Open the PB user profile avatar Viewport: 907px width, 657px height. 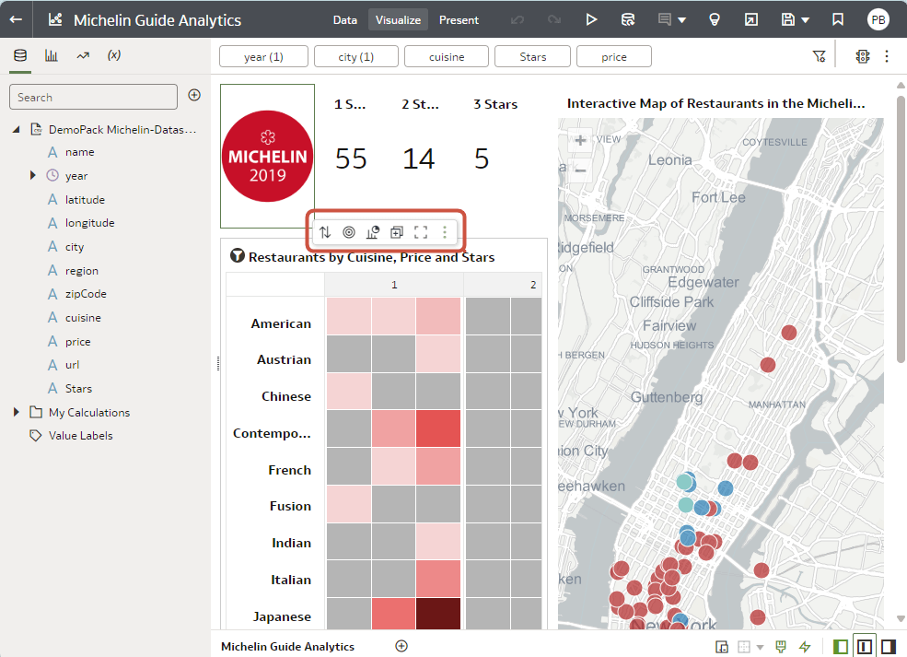(878, 19)
